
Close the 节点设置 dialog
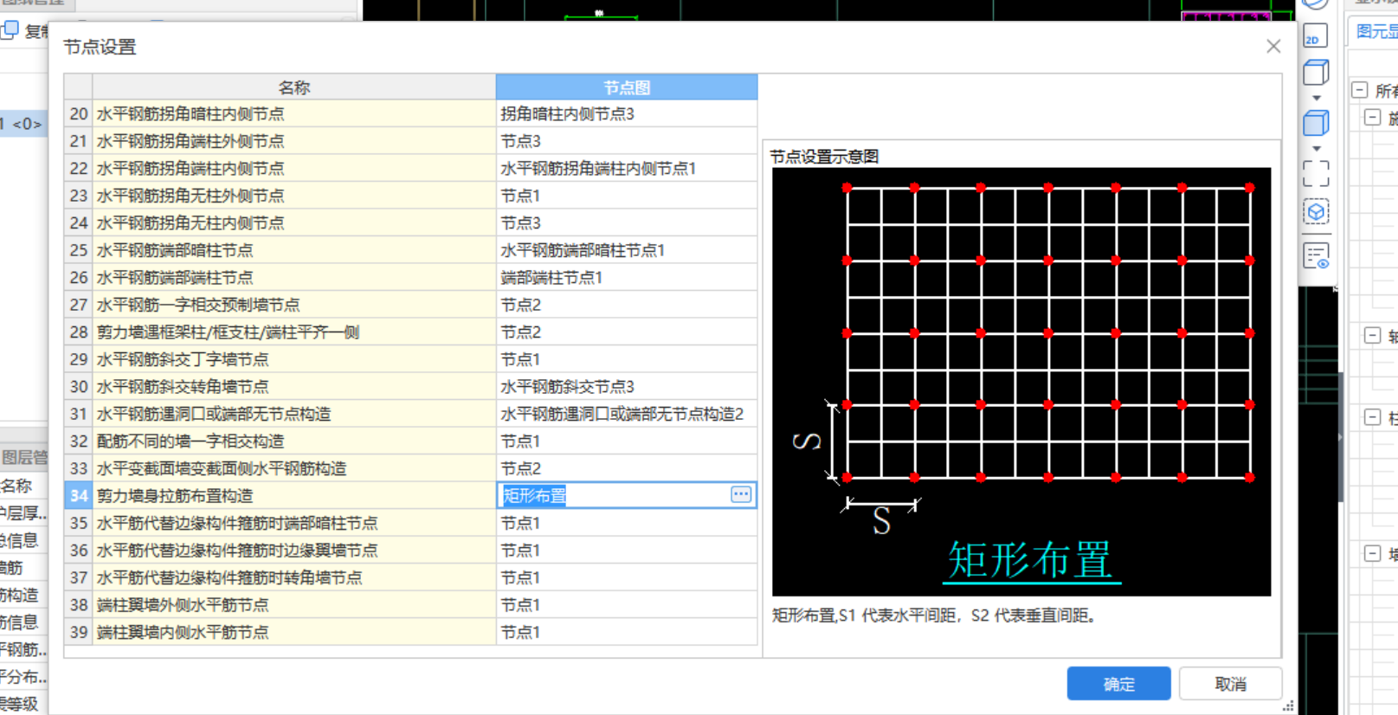pyautogui.click(x=1272, y=47)
